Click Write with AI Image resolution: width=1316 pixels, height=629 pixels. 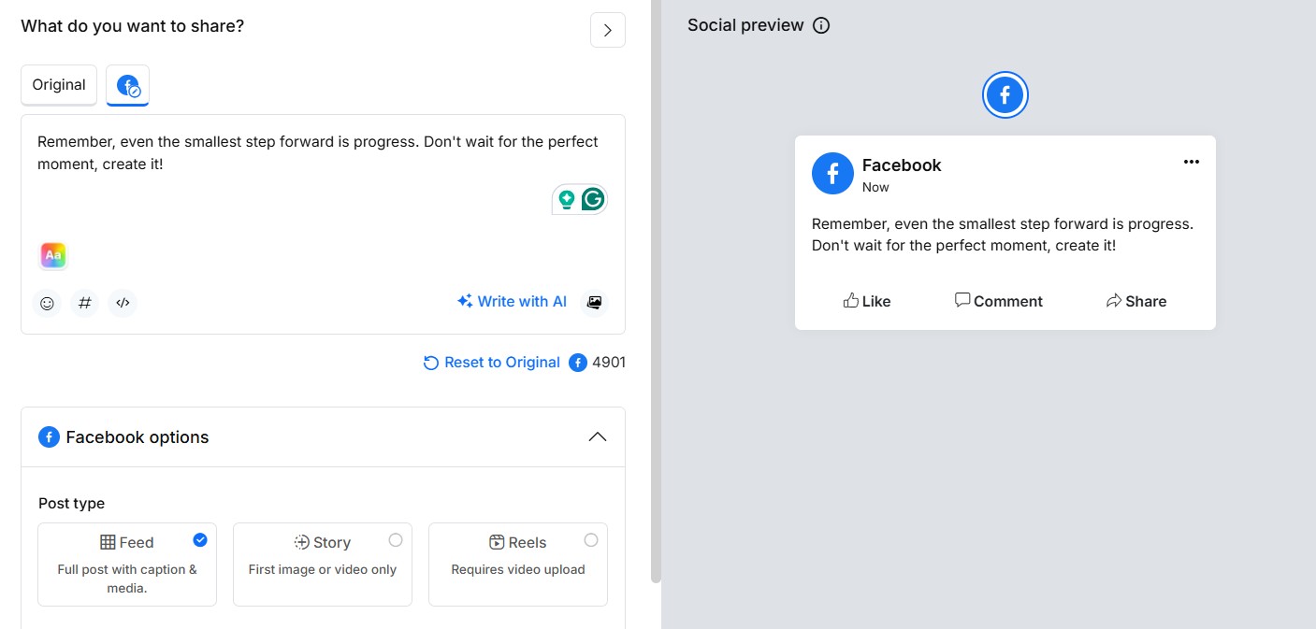[512, 302]
